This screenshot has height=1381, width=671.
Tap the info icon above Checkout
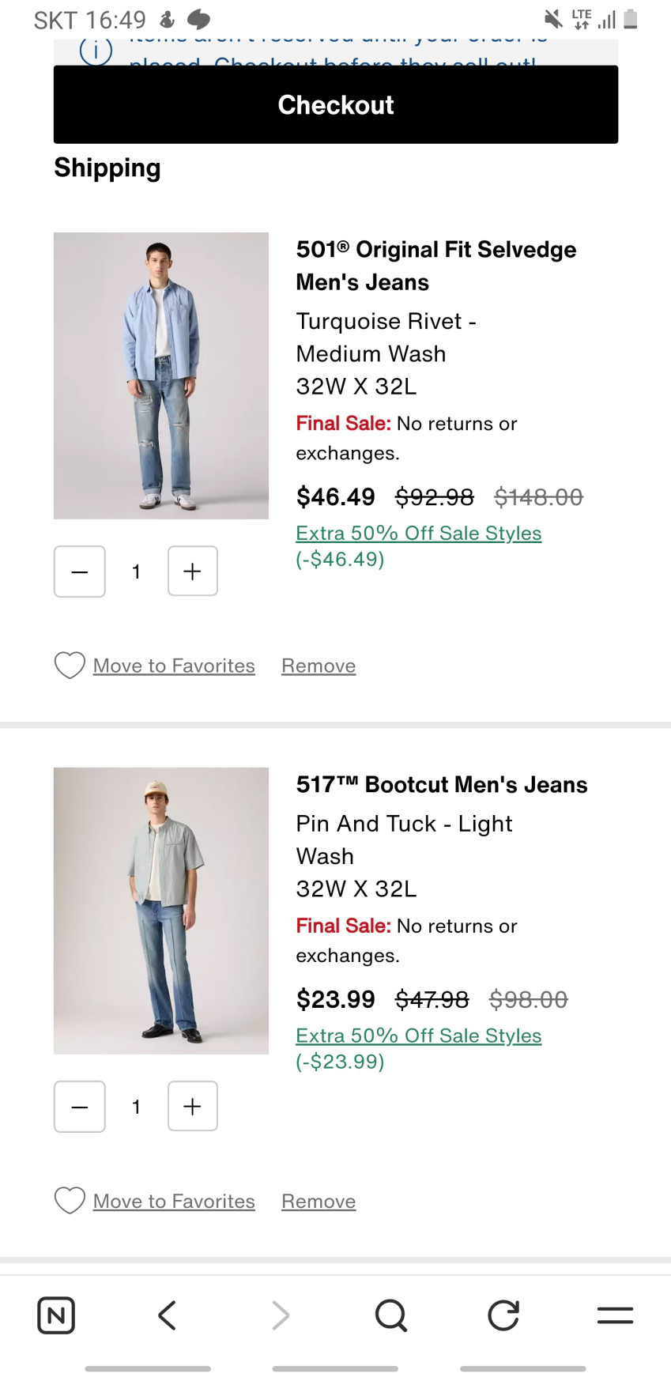click(x=96, y=52)
